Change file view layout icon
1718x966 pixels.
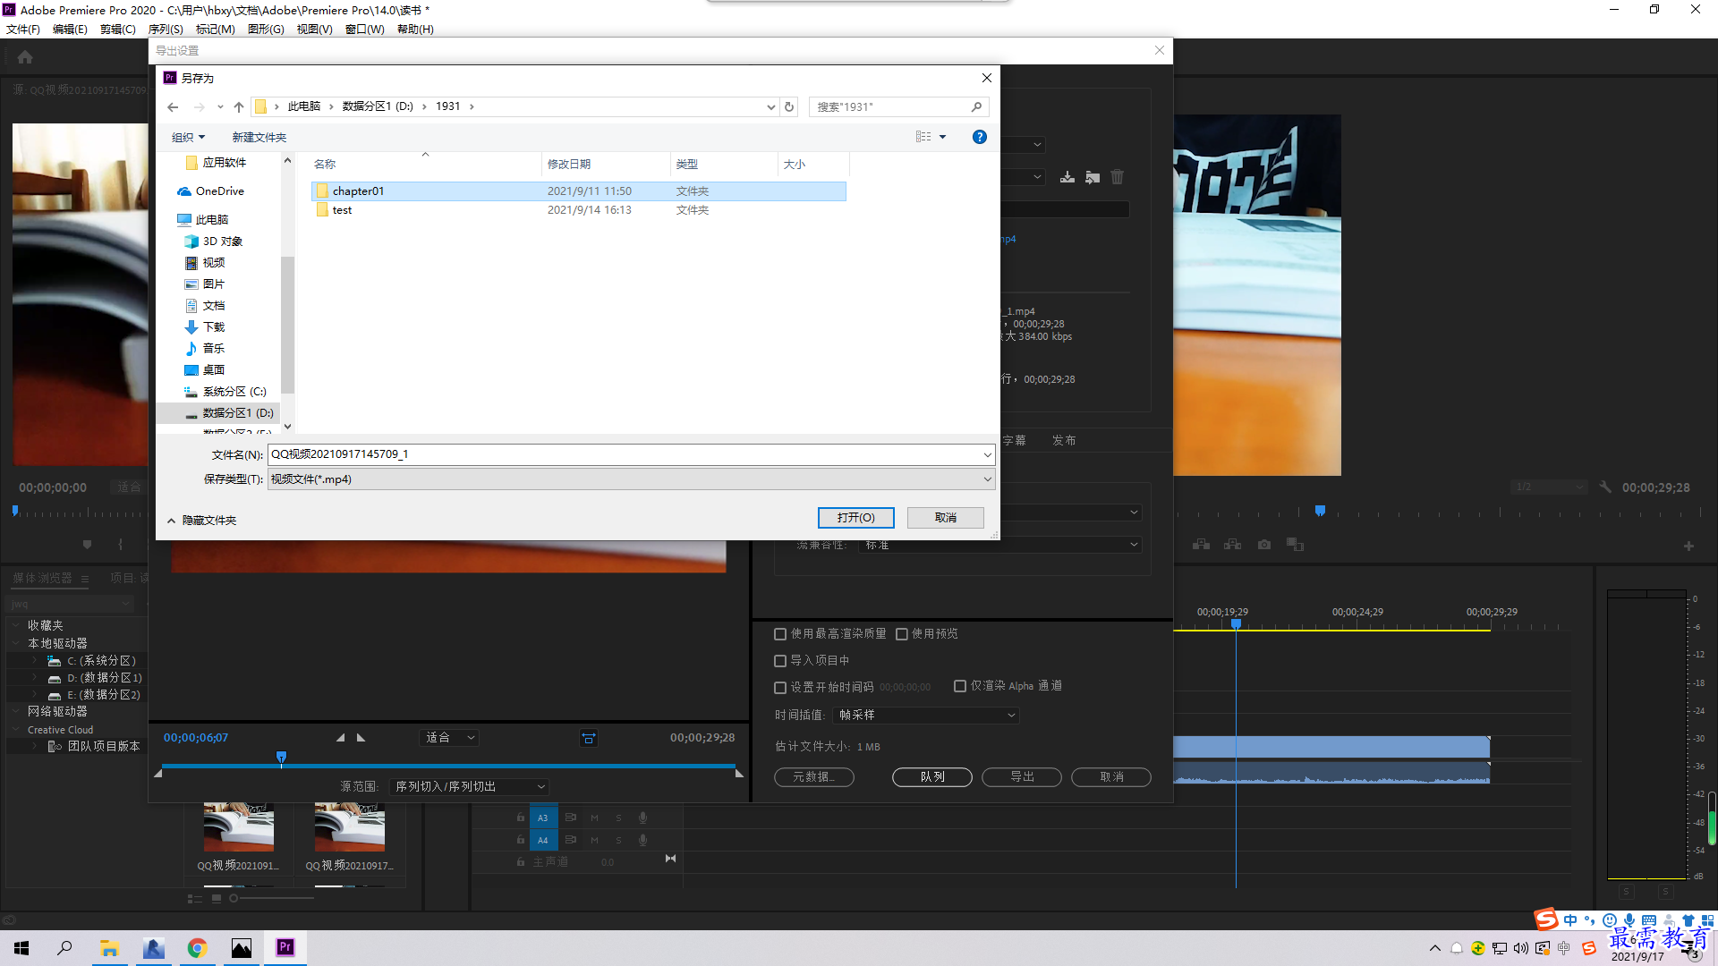923,137
